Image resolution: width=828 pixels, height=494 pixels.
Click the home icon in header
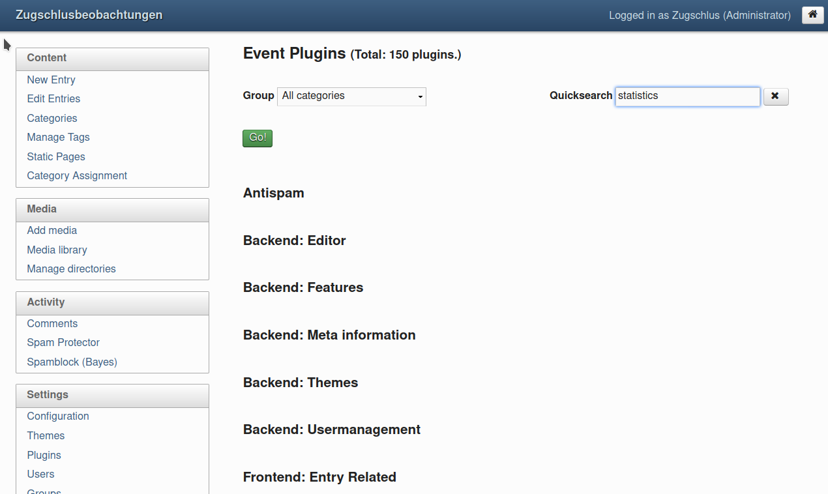coord(812,14)
